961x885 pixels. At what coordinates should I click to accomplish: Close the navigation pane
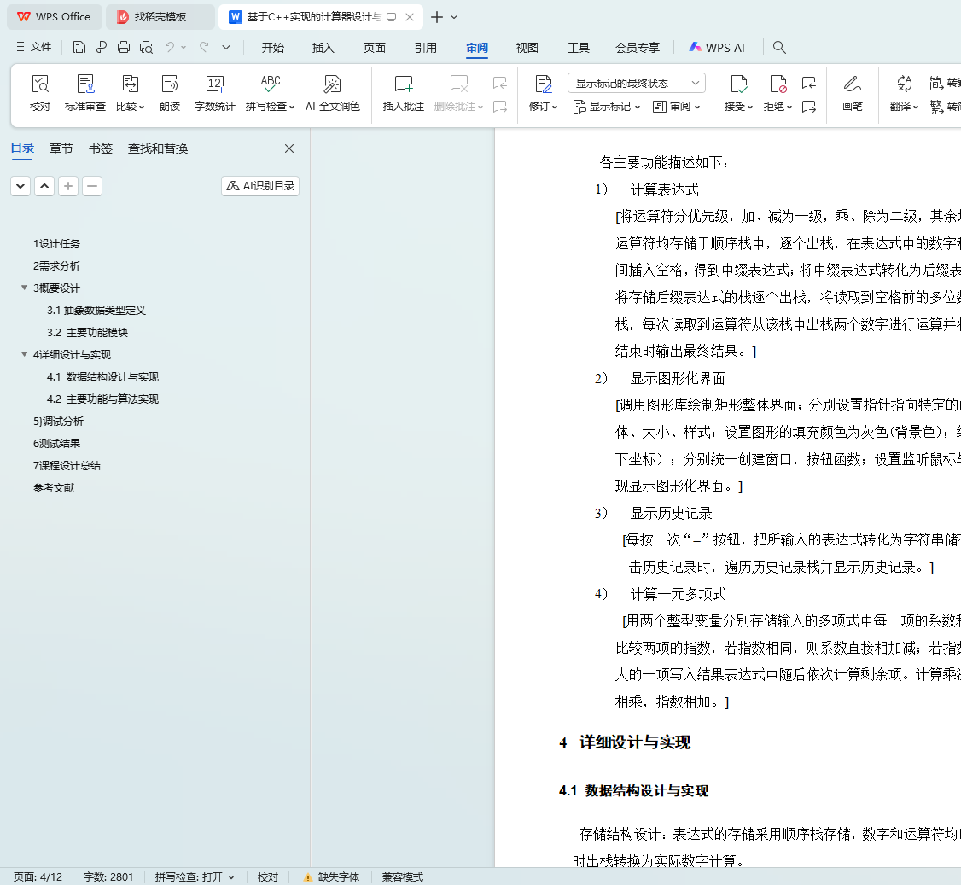[289, 148]
